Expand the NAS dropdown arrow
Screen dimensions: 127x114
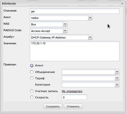[65, 24]
